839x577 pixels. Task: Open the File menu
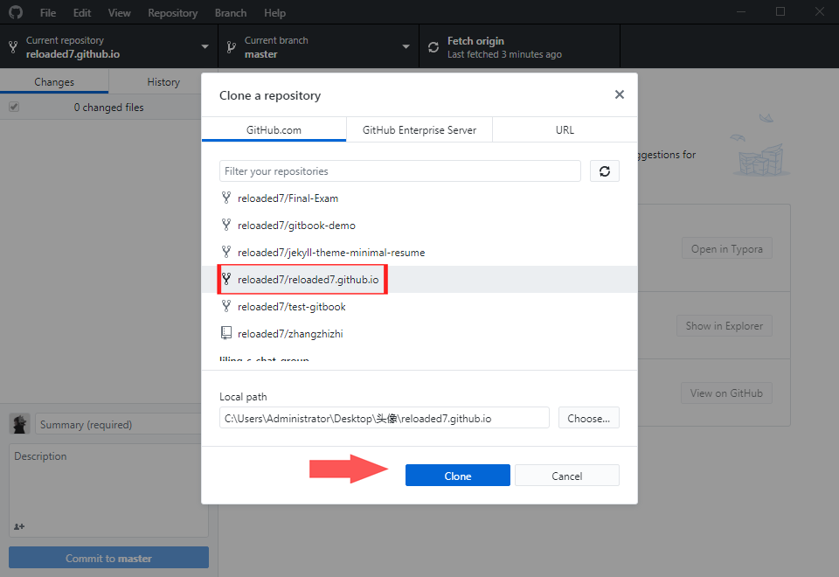[x=47, y=13]
